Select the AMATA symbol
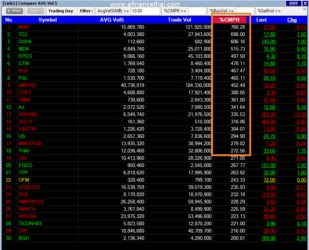This screenshot has height=250, width=309. (x=27, y=209)
